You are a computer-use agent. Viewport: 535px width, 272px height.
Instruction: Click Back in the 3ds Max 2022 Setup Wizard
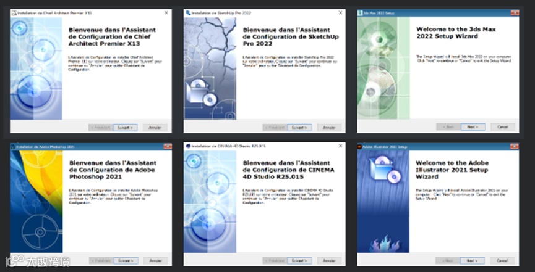pyautogui.click(x=448, y=127)
